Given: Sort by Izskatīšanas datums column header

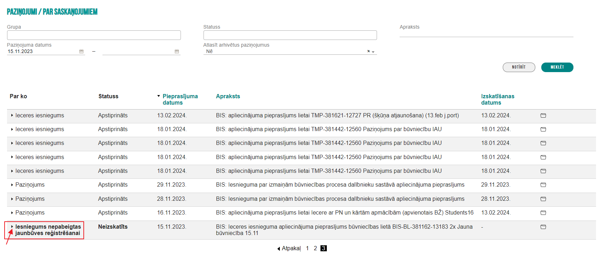Looking at the screenshot, I should tap(498, 99).
